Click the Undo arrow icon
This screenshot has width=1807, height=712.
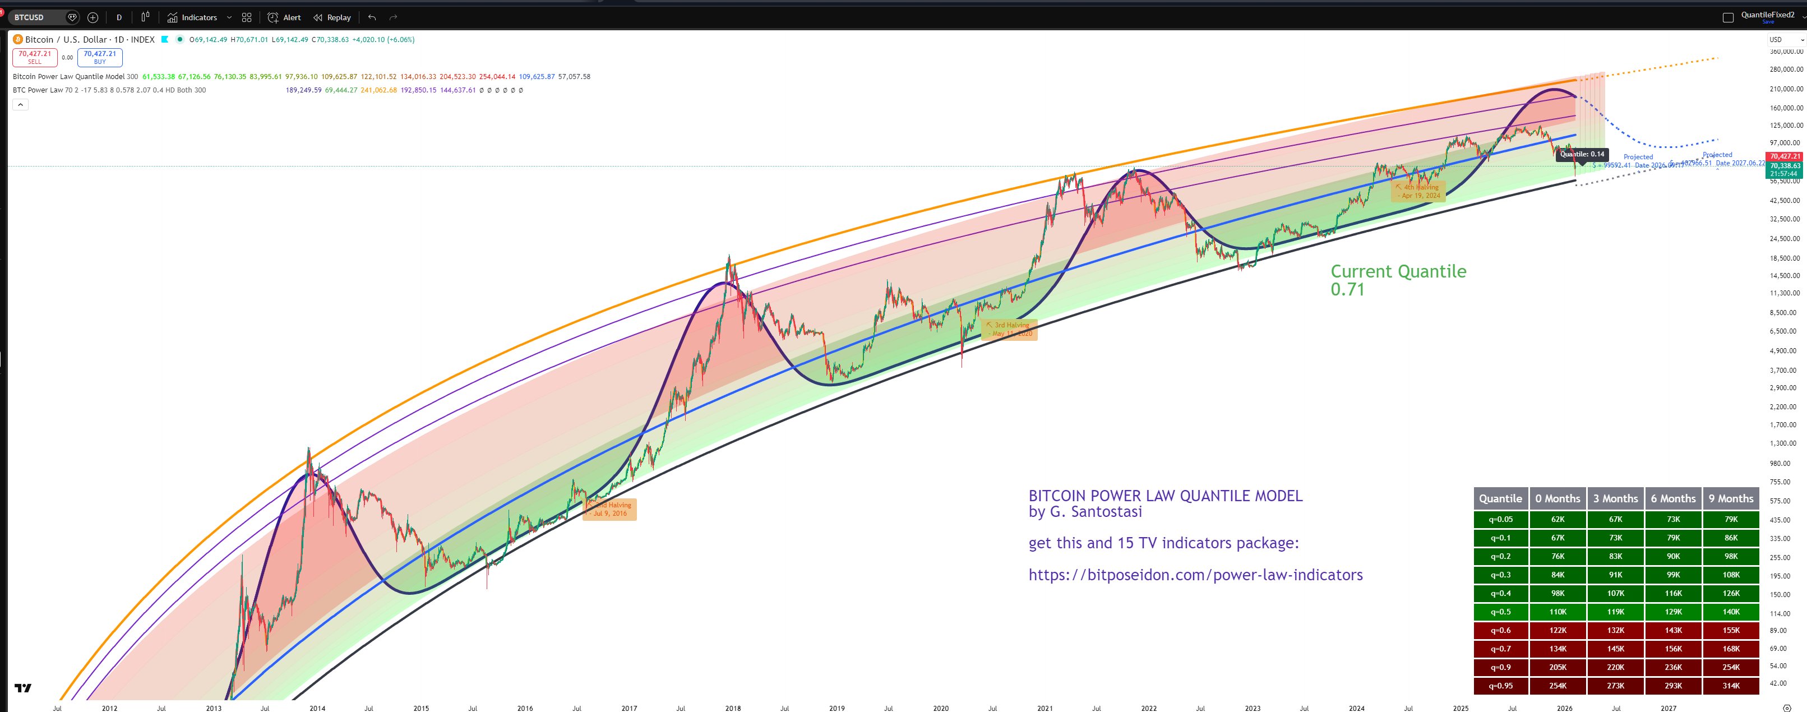372,17
